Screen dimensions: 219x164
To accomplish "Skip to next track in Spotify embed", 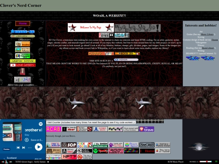I will point(24,147).
